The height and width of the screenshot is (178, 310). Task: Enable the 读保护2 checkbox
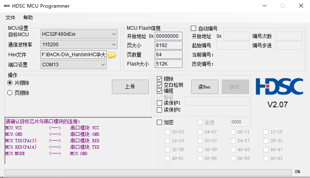pyautogui.click(x=159, y=110)
